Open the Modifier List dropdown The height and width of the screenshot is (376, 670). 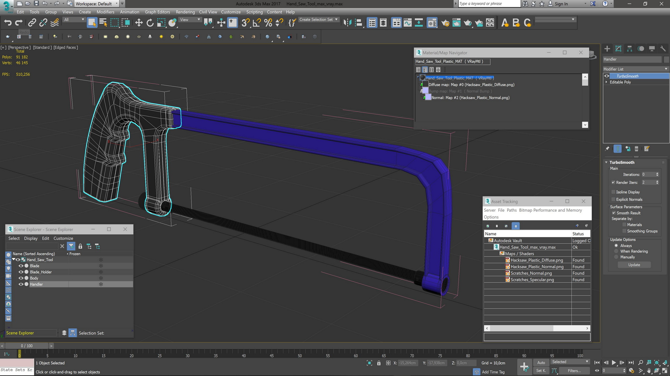click(635, 69)
